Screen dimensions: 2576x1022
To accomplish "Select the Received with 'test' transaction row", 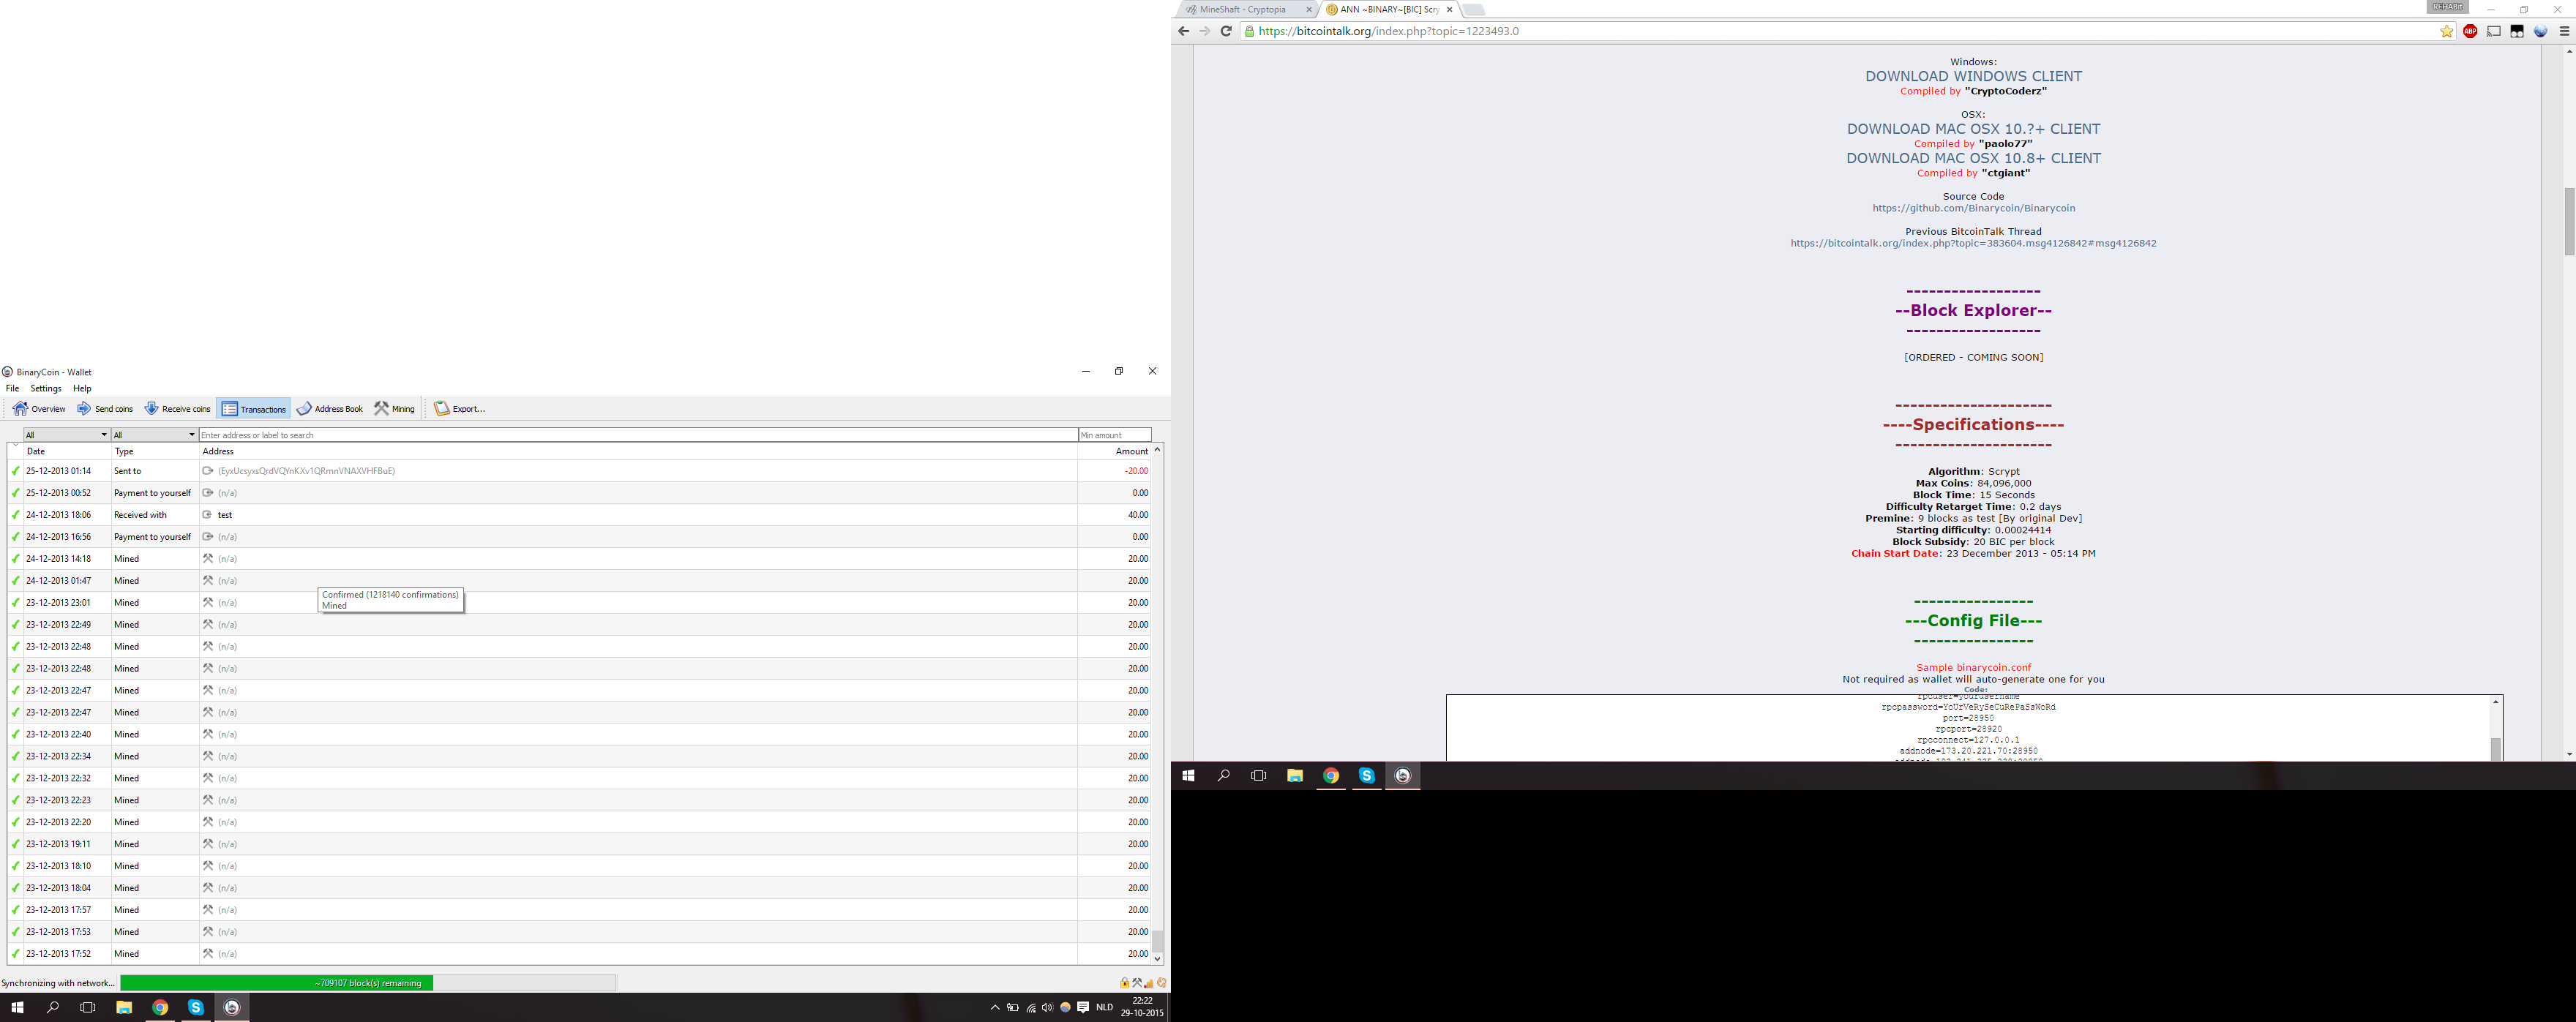I will (x=579, y=515).
